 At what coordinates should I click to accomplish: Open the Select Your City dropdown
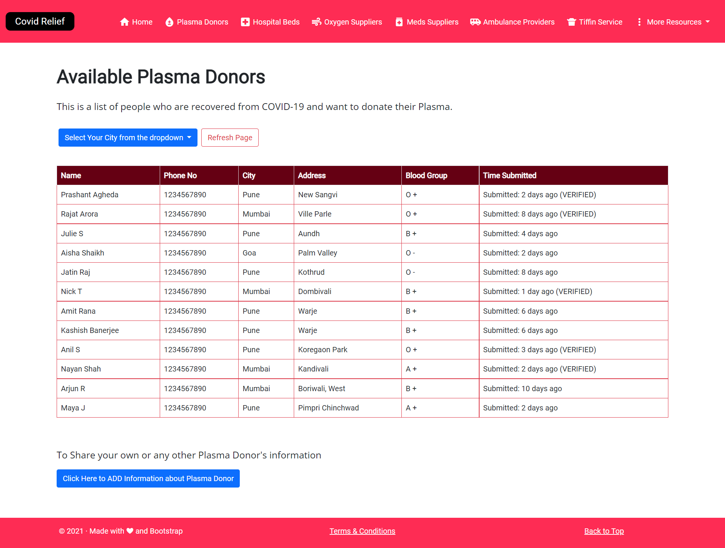click(124, 138)
